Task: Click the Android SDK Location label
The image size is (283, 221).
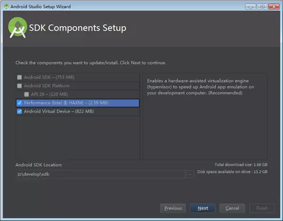Action: pyautogui.click(x=39, y=165)
